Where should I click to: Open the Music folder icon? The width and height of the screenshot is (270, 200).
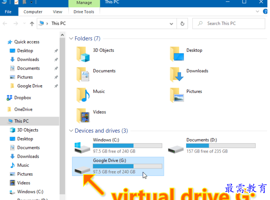point(83,96)
